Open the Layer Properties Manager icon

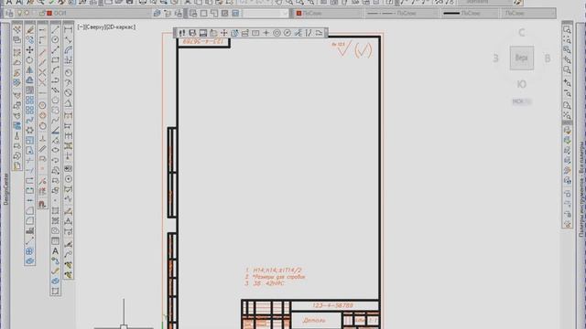(x=9, y=14)
